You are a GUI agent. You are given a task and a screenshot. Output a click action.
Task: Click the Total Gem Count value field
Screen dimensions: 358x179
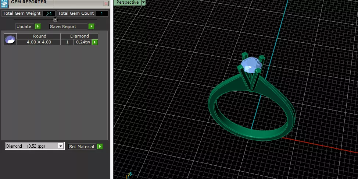(101, 13)
